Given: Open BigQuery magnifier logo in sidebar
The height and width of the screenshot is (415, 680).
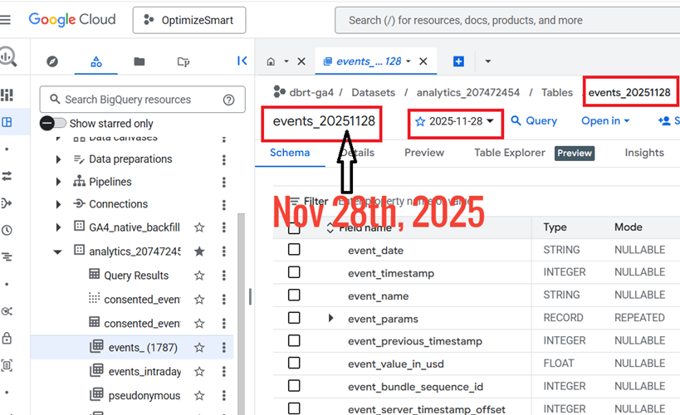Looking at the screenshot, I should pos(8,56).
